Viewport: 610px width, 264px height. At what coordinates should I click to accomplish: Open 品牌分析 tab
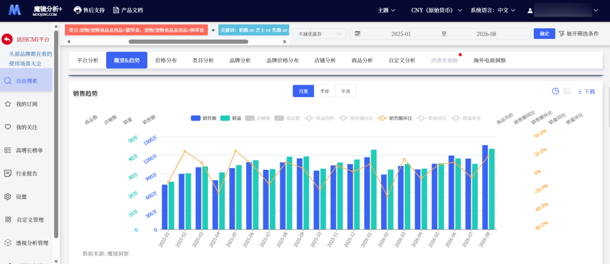pyautogui.click(x=240, y=60)
